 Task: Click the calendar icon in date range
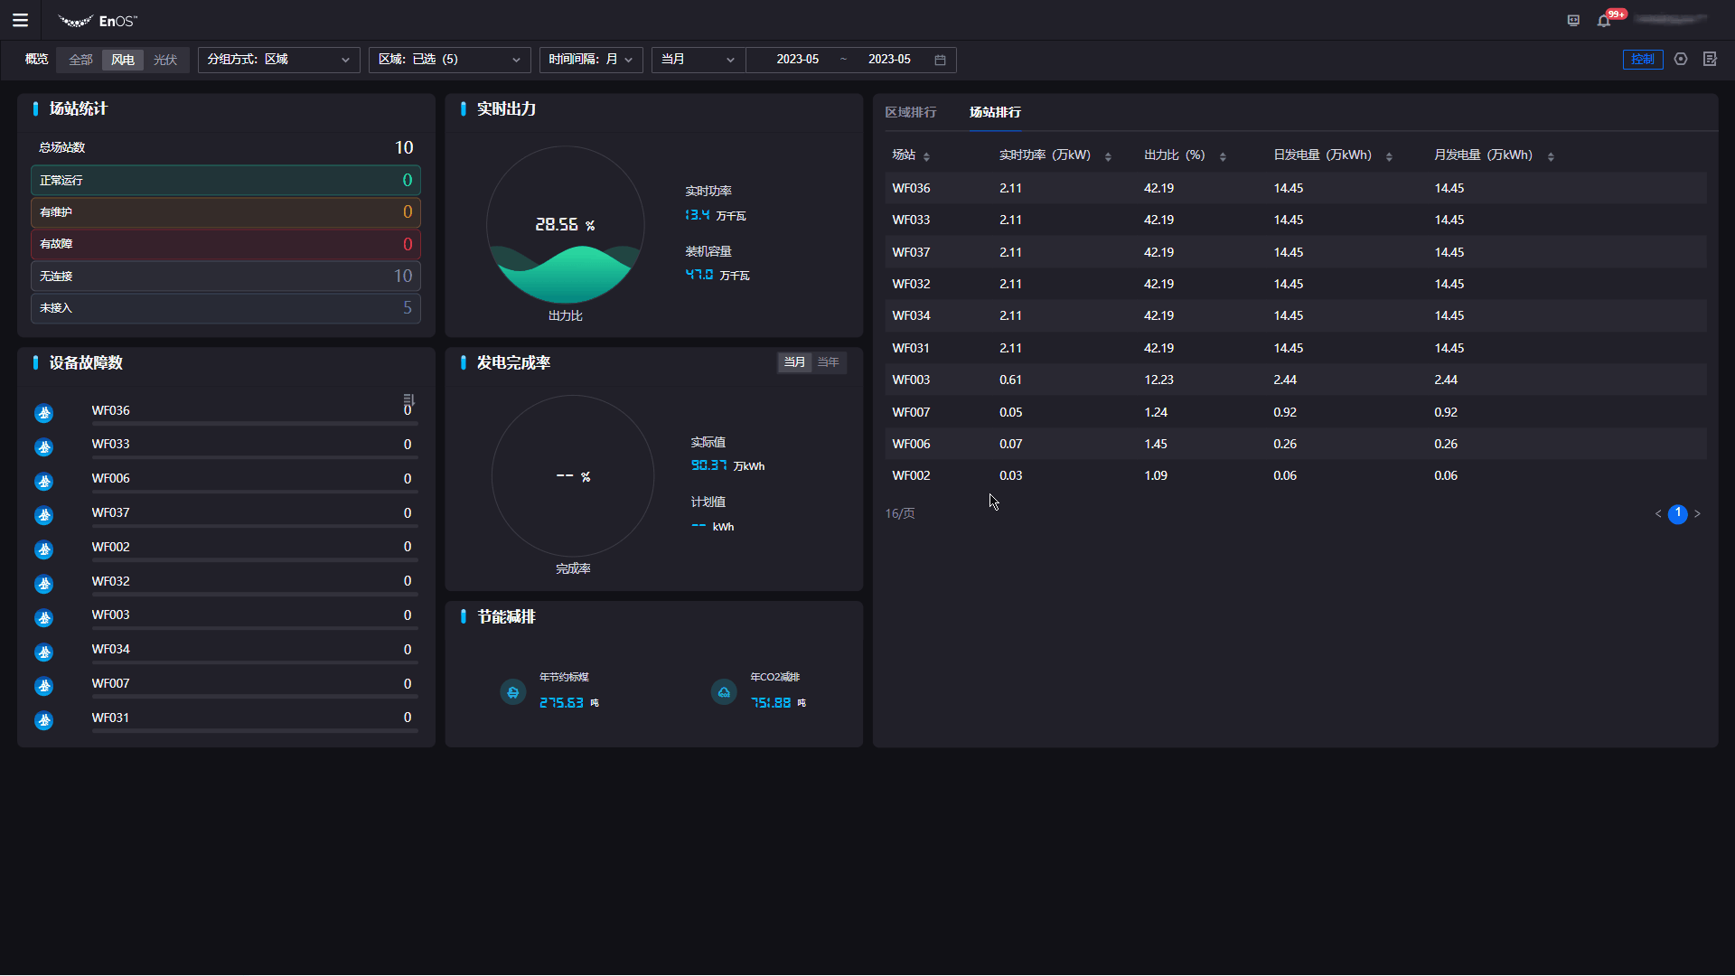coord(940,60)
